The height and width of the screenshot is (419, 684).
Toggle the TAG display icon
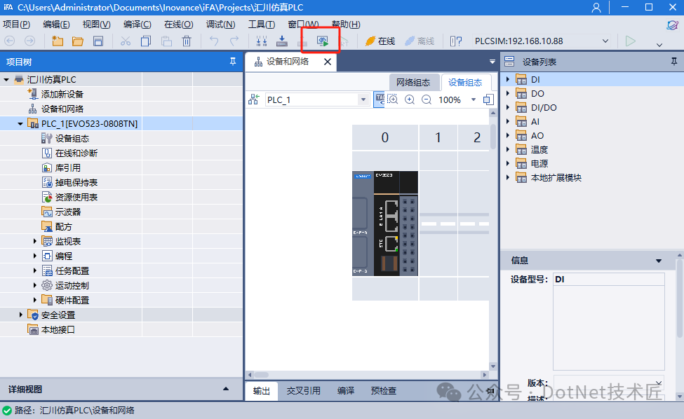(x=380, y=99)
